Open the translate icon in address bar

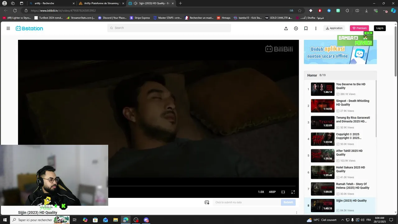(291, 11)
